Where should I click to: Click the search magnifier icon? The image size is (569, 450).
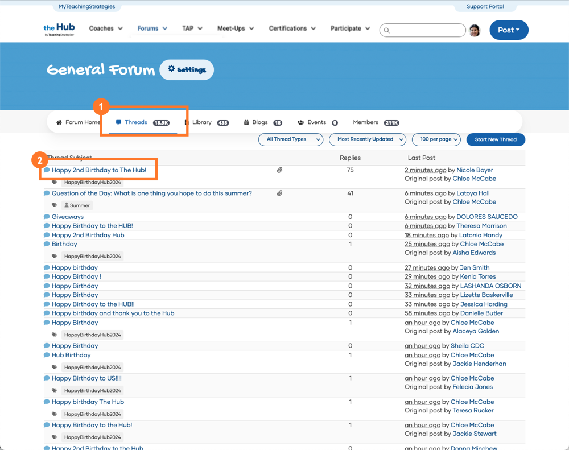(x=387, y=31)
